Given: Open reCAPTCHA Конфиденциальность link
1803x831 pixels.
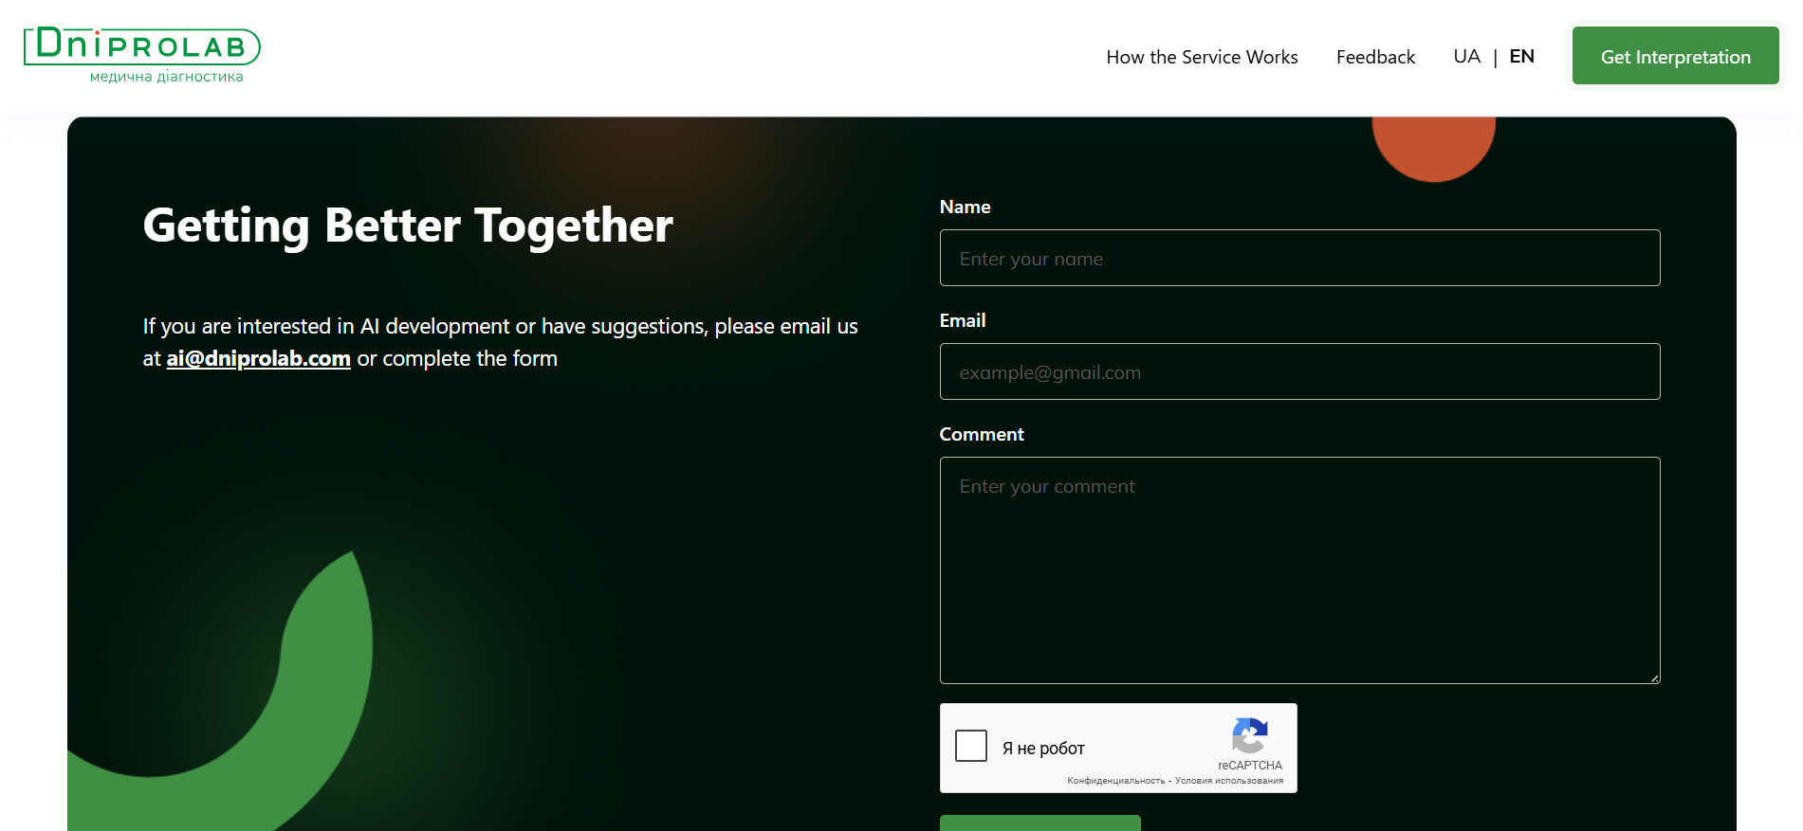Looking at the screenshot, I should pos(1115,781).
